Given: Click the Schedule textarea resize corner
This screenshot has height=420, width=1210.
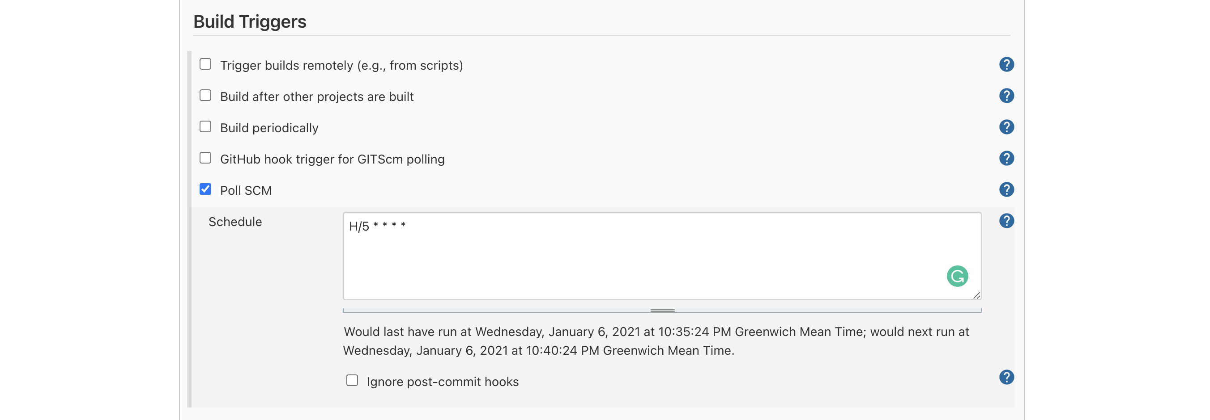Looking at the screenshot, I should click(976, 295).
